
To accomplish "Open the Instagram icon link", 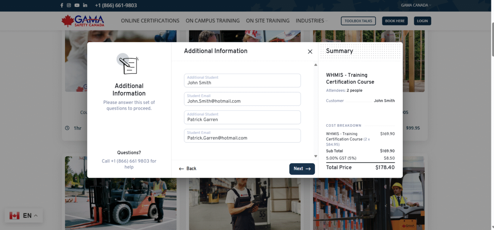I will [69, 5].
